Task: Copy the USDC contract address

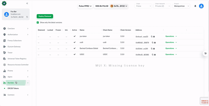Action: 152,55
